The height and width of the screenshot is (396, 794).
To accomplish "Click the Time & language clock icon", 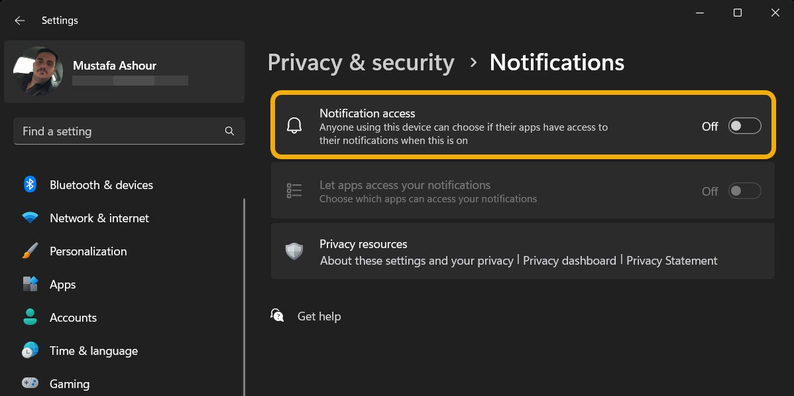I will tap(29, 350).
